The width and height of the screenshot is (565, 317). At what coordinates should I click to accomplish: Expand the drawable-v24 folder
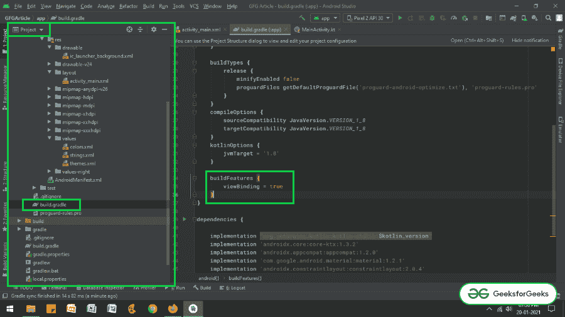50,64
